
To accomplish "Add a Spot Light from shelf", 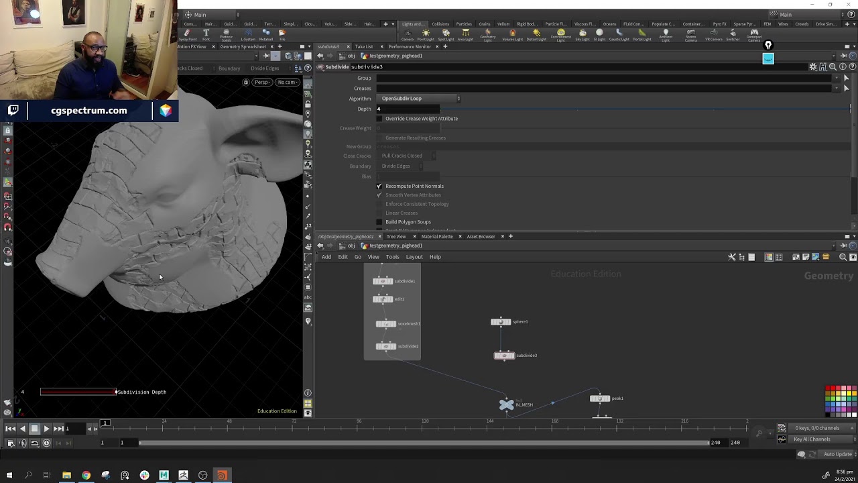I will pos(446,34).
